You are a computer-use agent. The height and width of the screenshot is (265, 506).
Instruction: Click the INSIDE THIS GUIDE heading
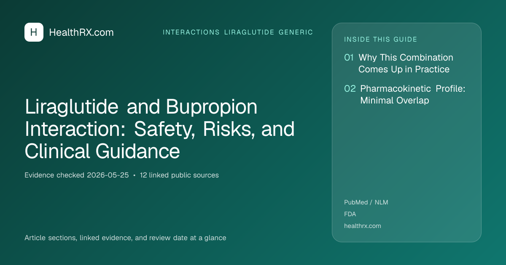click(x=381, y=40)
